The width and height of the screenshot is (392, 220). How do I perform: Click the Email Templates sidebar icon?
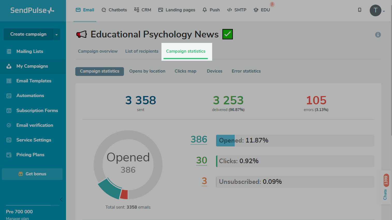[9, 81]
